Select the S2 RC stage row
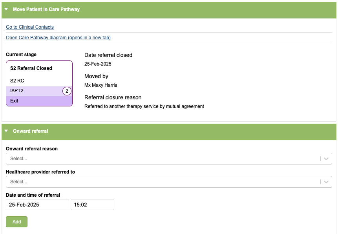338x234 pixels. pos(39,81)
